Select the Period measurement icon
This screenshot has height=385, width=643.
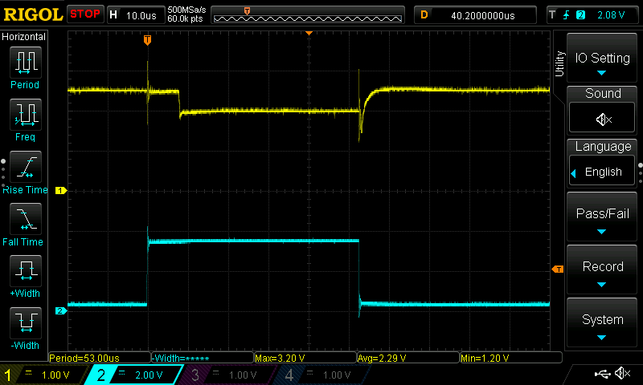click(25, 62)
